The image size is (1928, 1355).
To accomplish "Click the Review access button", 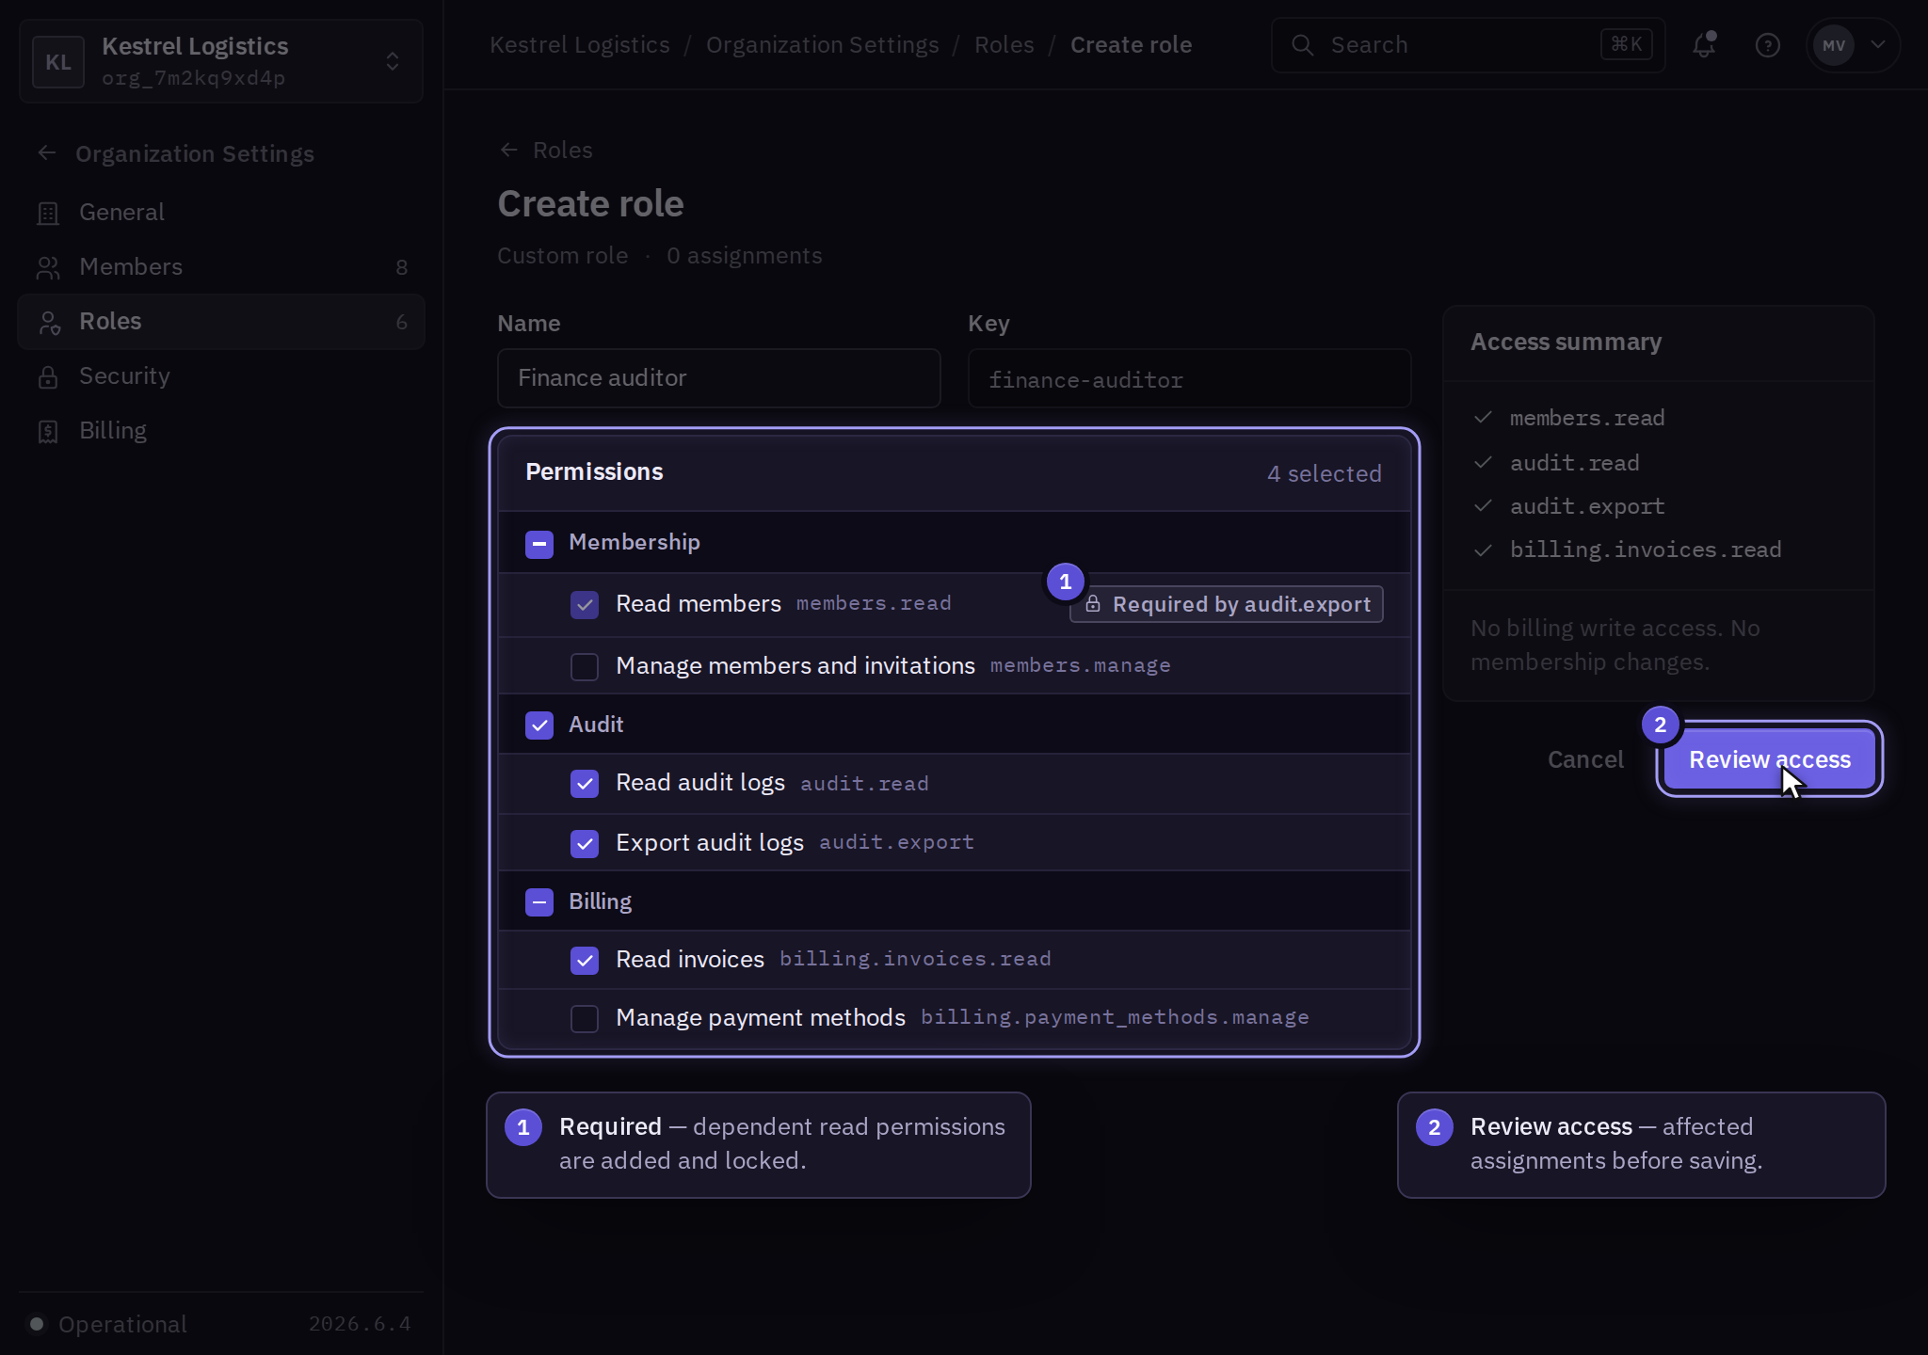I will click(x=1770, y=759).
